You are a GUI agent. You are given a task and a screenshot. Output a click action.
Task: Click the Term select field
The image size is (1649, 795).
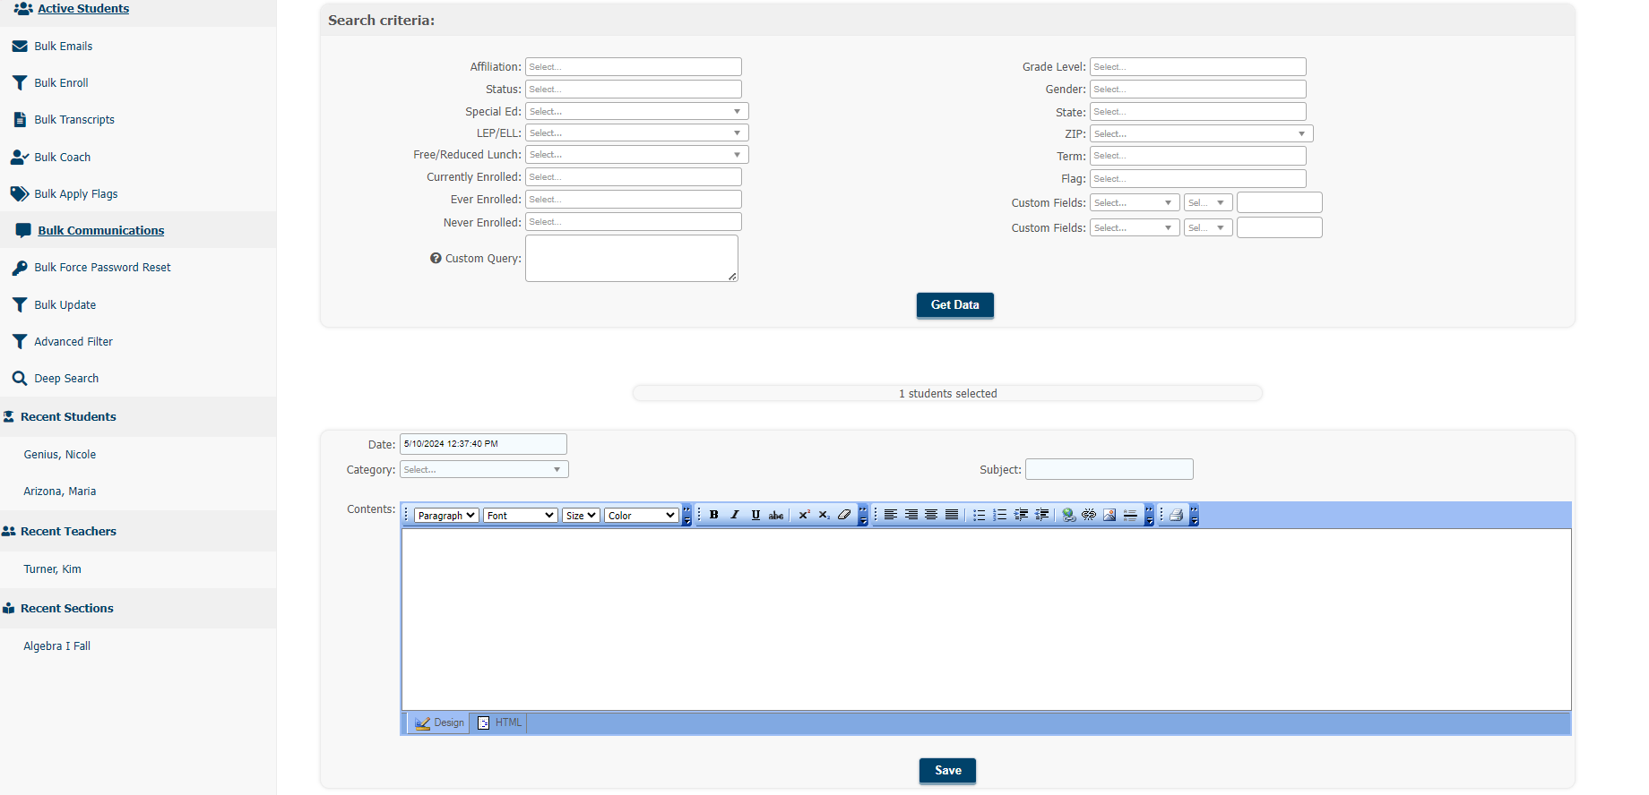click(x=1198, y=156)
